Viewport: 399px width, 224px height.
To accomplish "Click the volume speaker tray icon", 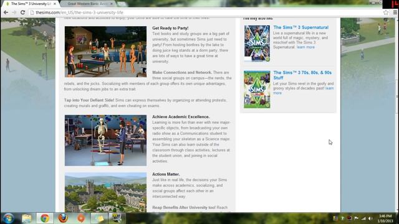I will (370, 218).
